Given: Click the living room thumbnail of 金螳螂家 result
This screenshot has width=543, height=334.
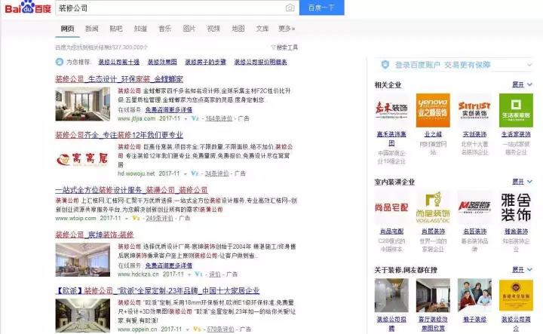Looking at the screenshot, I should (x=82, y=104).
